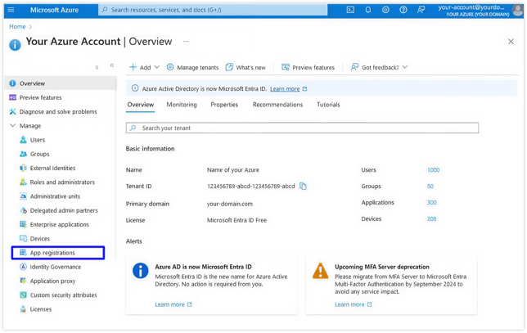Image resolution: width=527 pixels, height=333 pixels.
Task: Click the Application proxy icon
Action: click(x=23, y=281)
